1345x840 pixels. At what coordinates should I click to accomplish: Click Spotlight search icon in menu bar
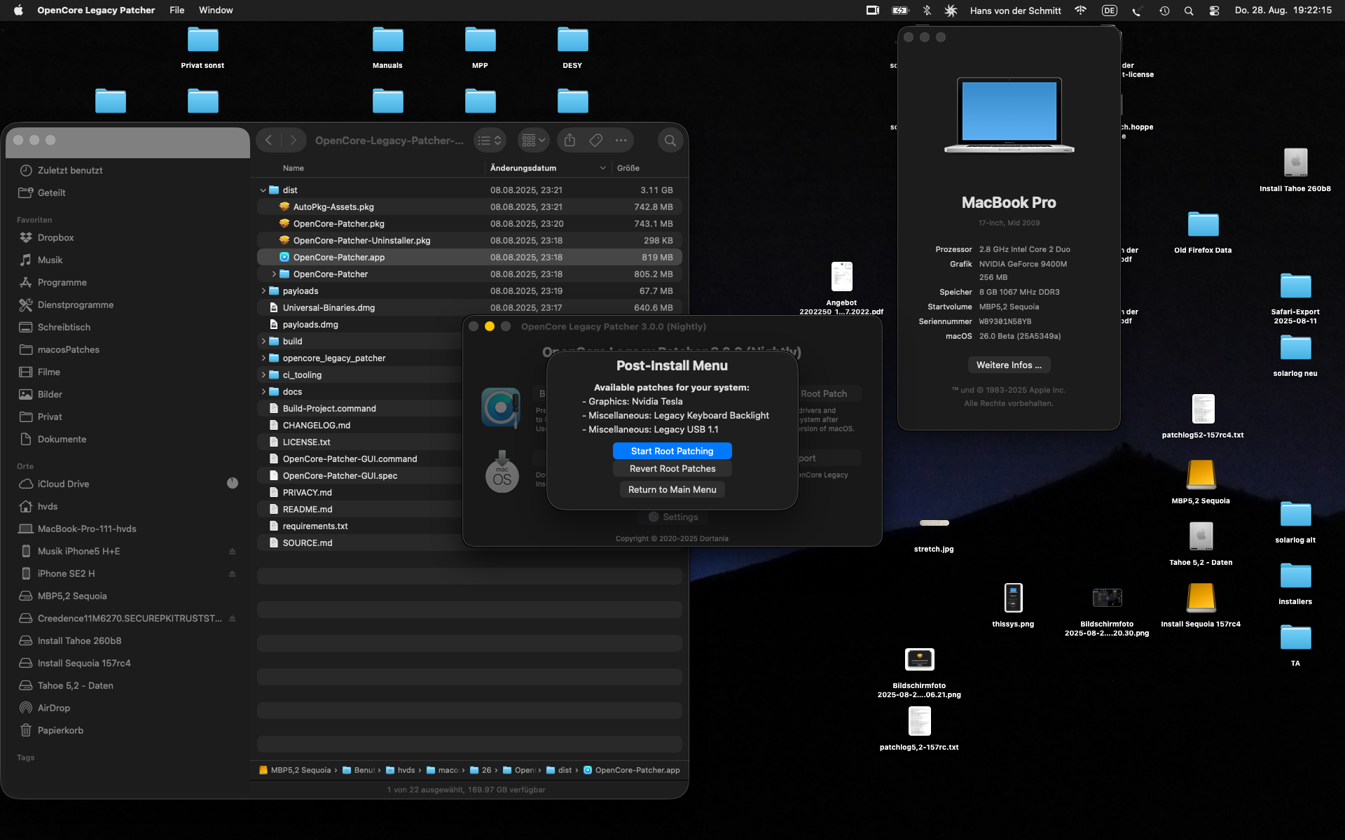(1189, 10)
